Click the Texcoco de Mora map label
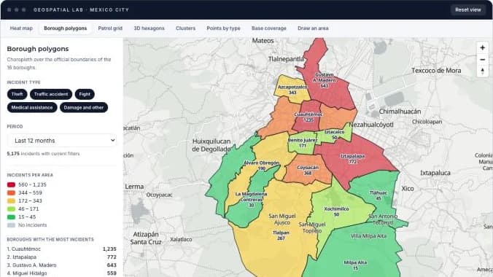The image size is (493, 277). click(x=436, y=71)
